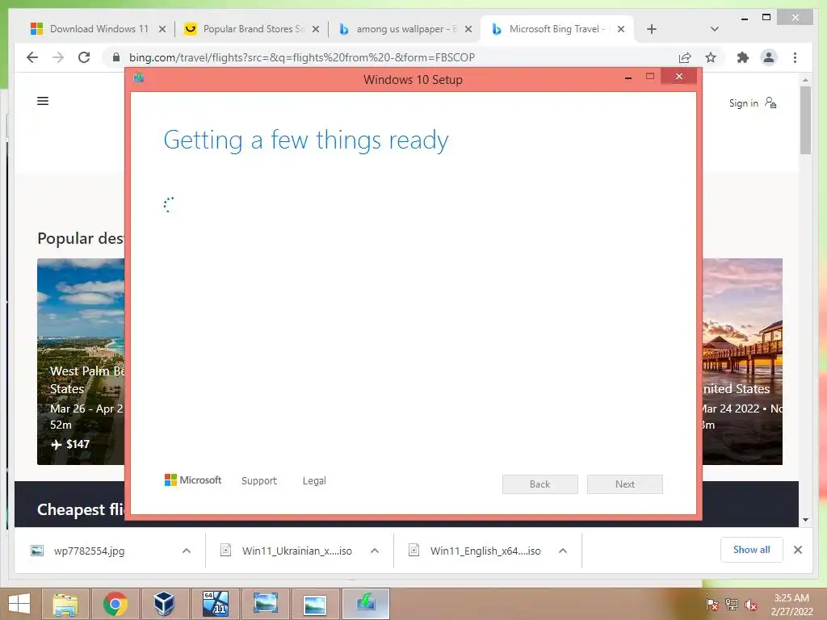
Task: Open VirtualBox from taskbar
Action: click(x=165, y=604)
